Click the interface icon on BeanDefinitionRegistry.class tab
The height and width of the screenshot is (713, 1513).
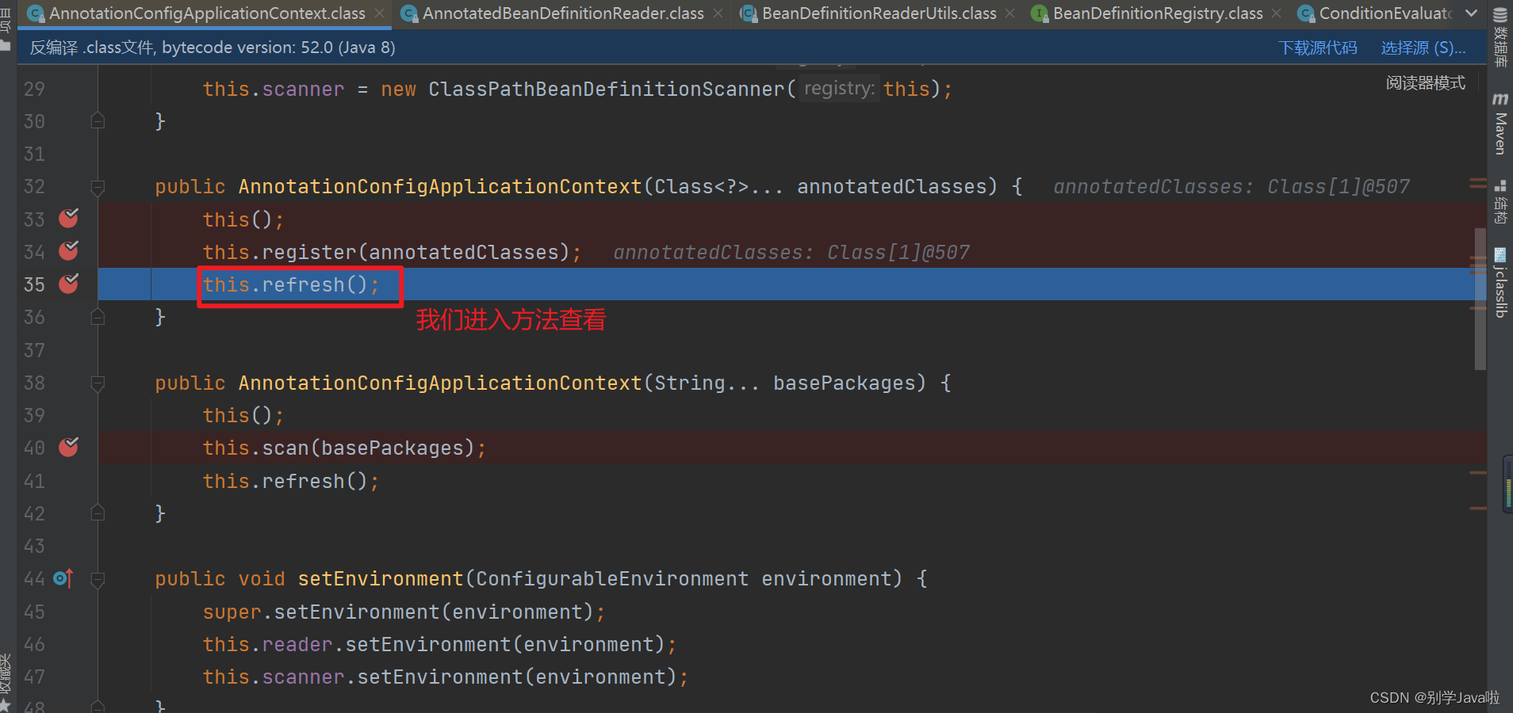pyautogui.click(x=1039, y=13)
